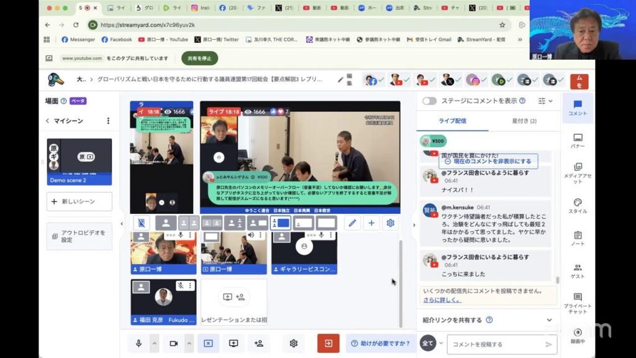This screenshot has height=358, width=636.
Task: Expand the microphone options arrow
Action: [x=155, y=343]
